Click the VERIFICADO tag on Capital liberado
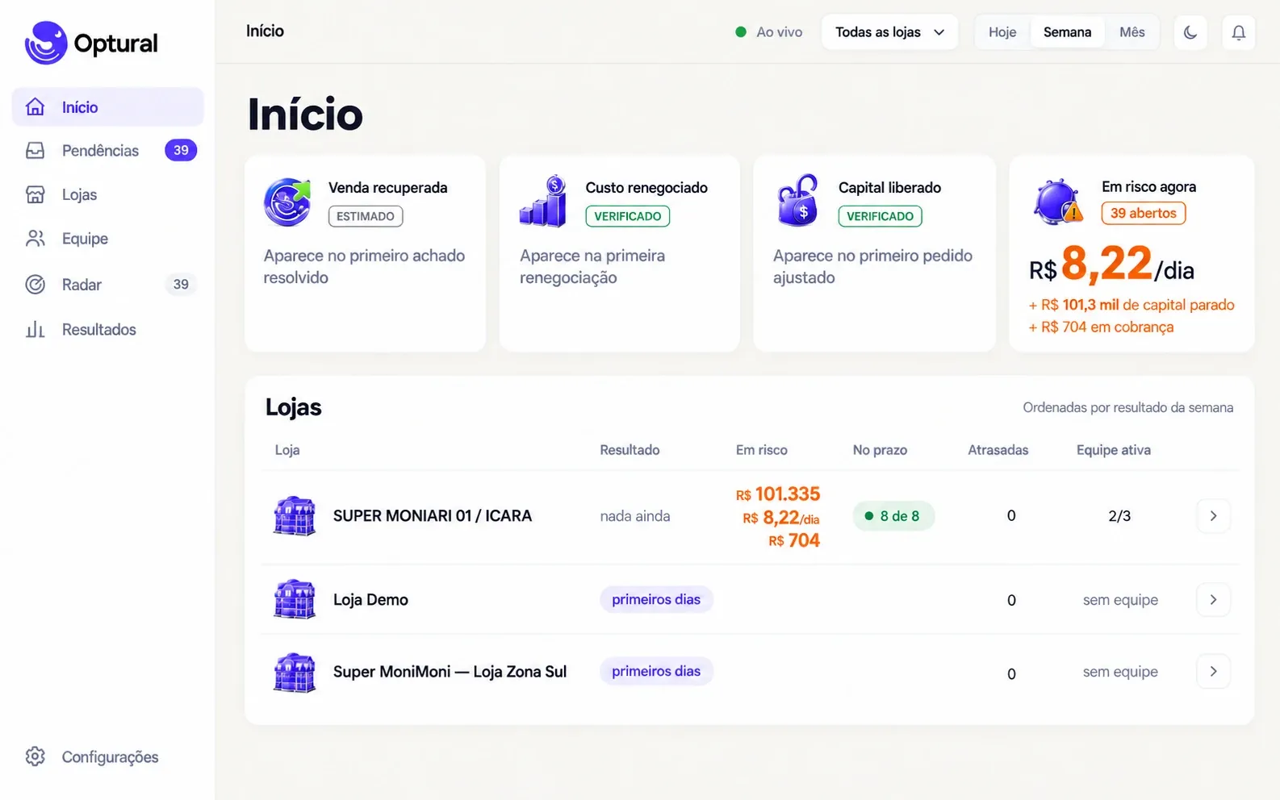This screenshot has width=1280, height=800. (880, 216)
